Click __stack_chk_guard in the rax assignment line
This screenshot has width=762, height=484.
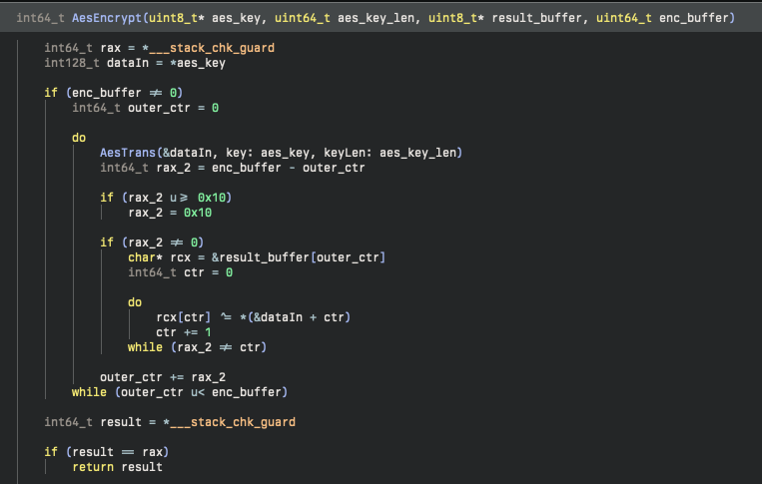coord(212,48)
